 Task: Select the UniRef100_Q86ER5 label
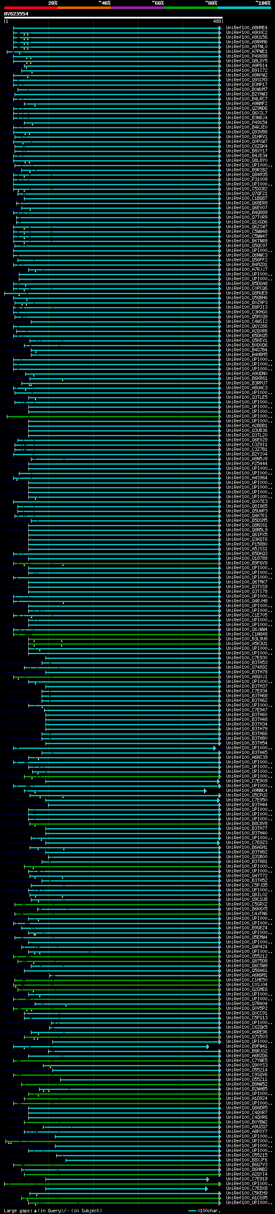[x=246, y=1108]
